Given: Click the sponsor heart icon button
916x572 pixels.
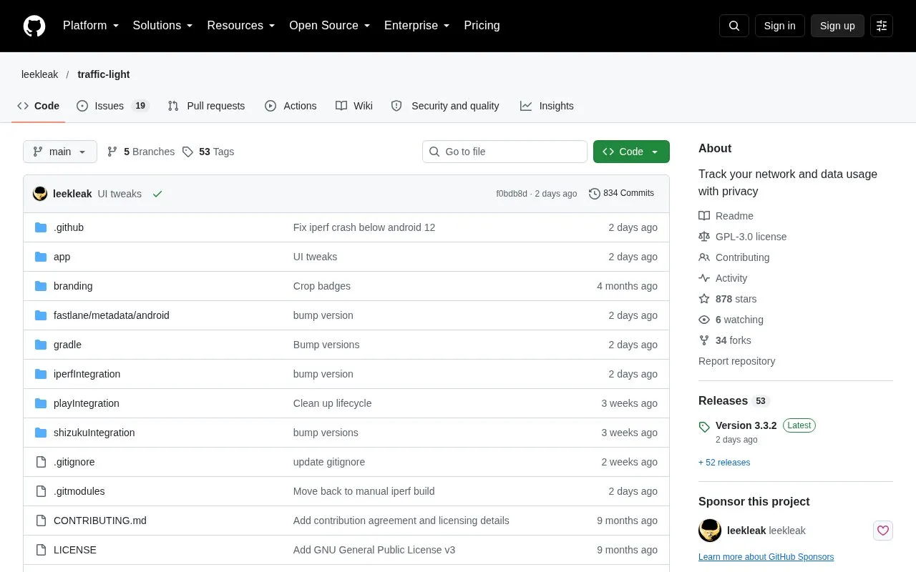Looking at the screenshot, I should [883, 531].
